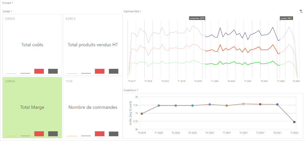Image resolution: width=305 pixels, height=141 pixels.
Task: Click the dark gray bar in Total produits vendus card
Action: (x=113, y=71)
